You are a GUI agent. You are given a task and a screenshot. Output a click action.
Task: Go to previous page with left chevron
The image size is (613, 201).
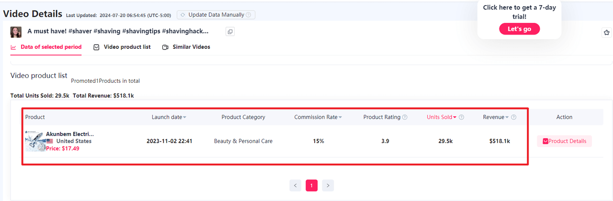point(295,185)
